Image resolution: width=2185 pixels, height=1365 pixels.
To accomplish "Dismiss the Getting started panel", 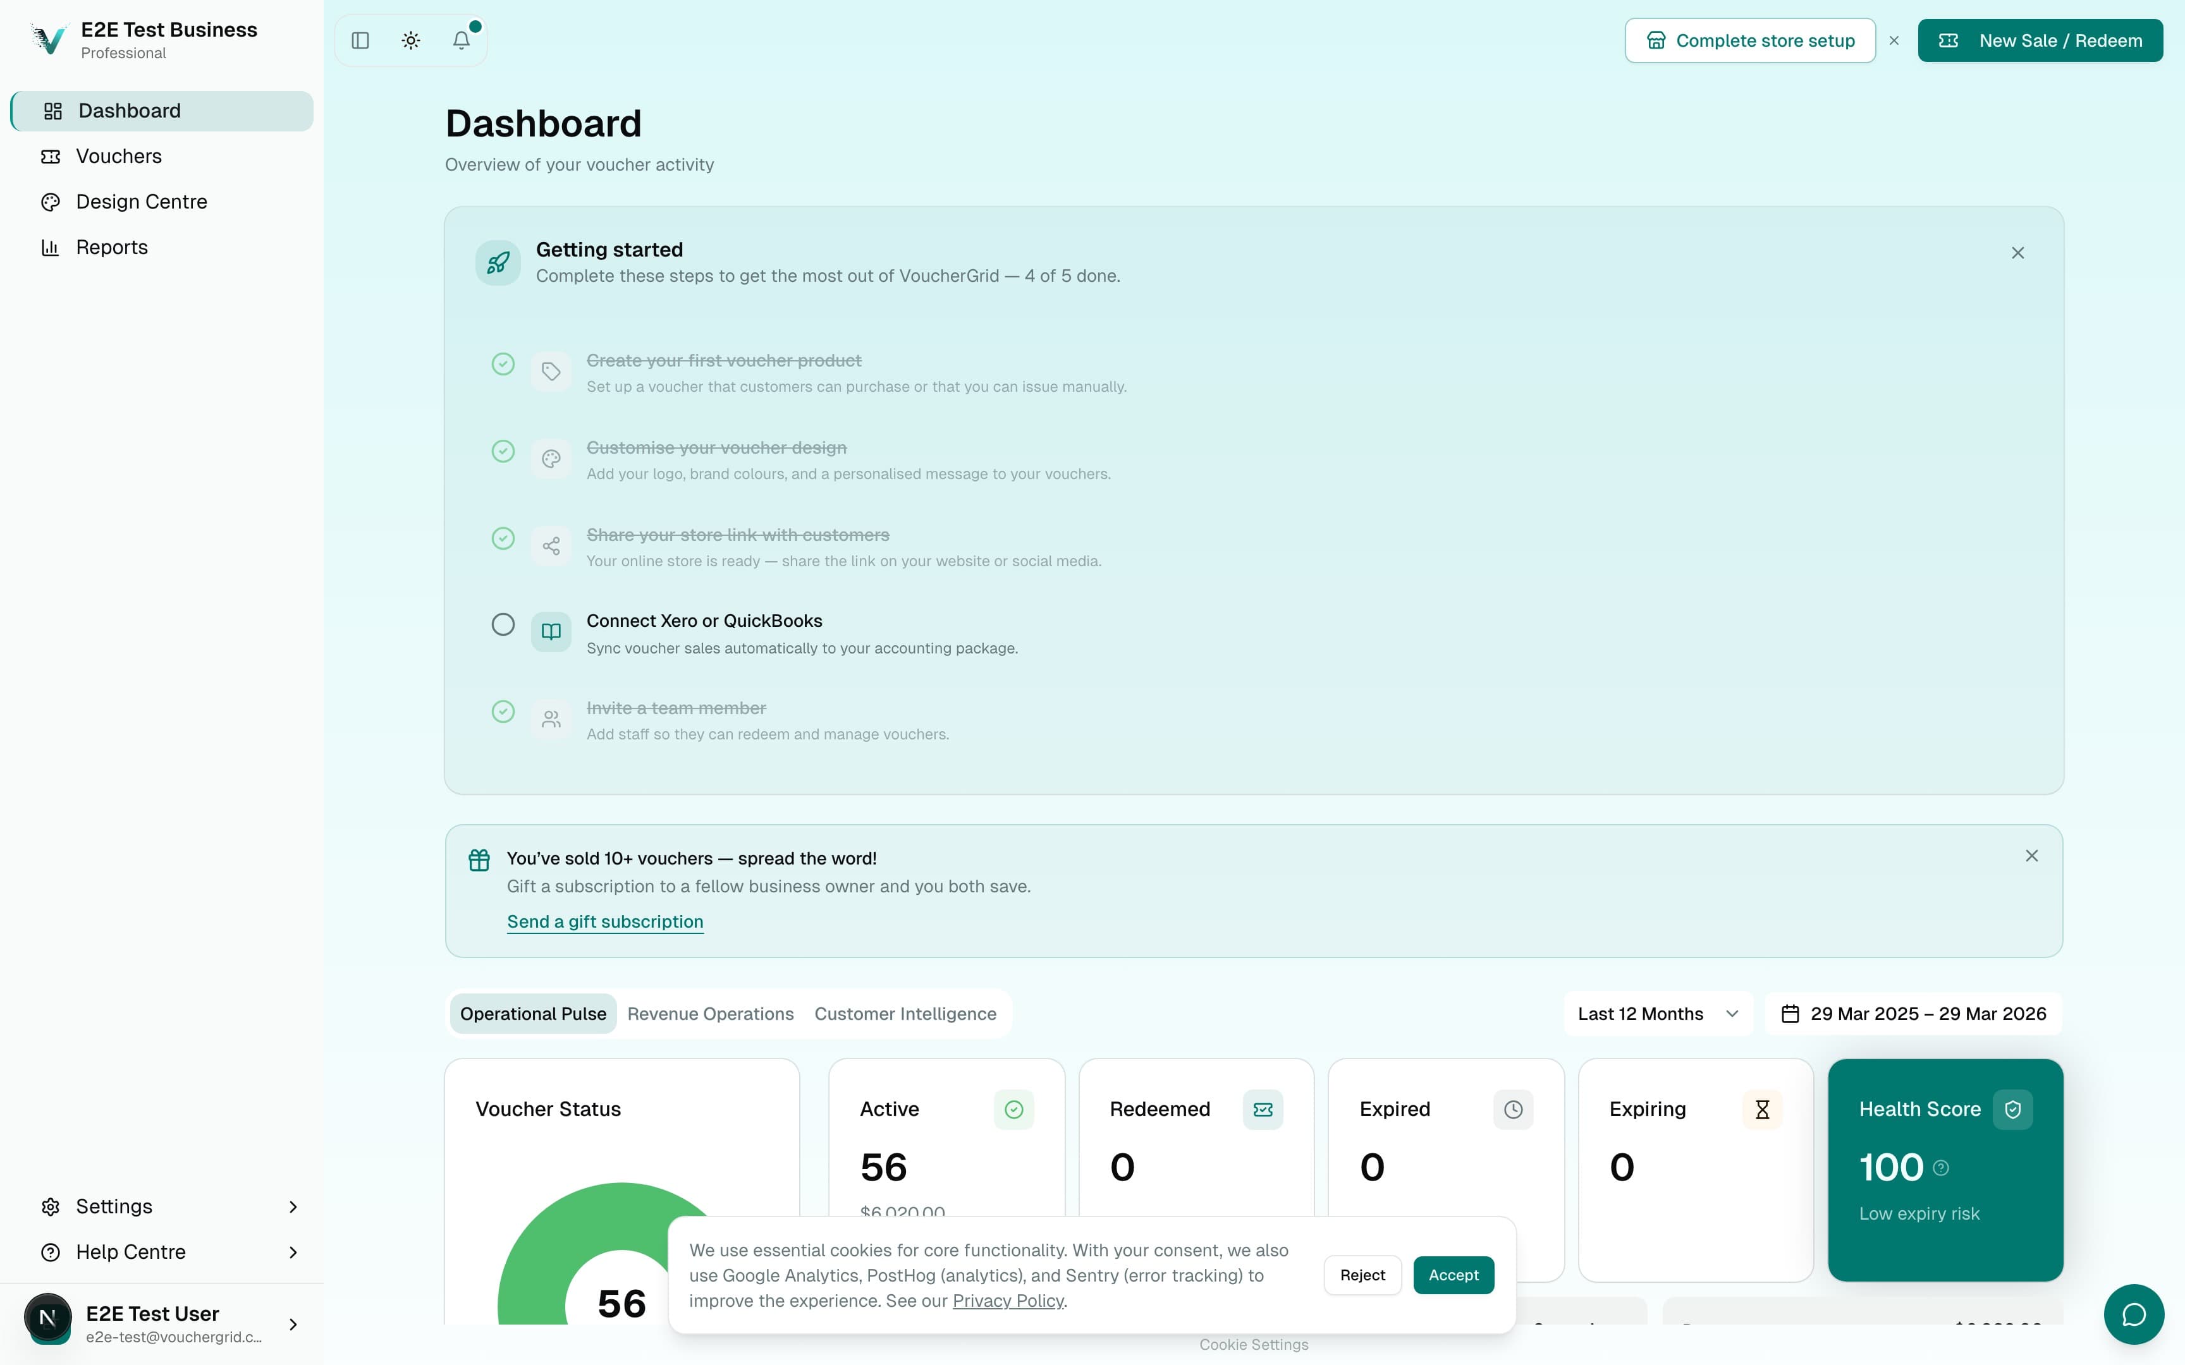I will pos(2018,253).
